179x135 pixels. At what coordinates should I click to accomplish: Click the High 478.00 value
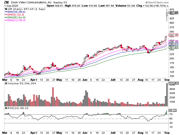point(72,6)
